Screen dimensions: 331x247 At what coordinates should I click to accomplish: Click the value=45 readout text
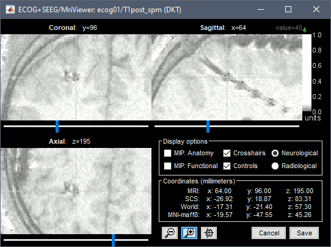(289, 28)
